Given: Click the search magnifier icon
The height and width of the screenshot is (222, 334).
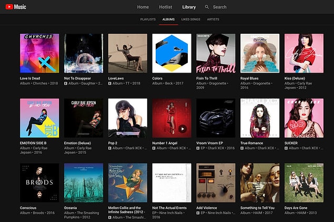Looking at the screenshot, I should 207,7.
